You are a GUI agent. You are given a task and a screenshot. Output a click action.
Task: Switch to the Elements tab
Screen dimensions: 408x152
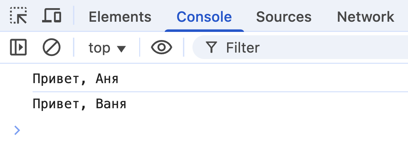(x=120, y=17)
